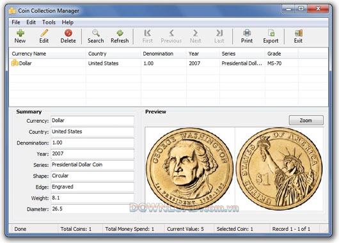
Task: Click Statue of Liberty coin back image
Action: tap(279, 169)
